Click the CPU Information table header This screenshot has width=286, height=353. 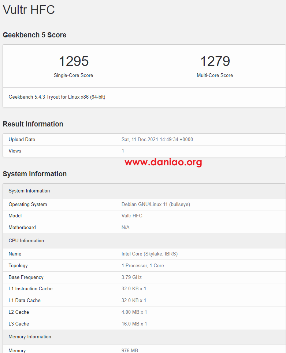coord(144,241)
